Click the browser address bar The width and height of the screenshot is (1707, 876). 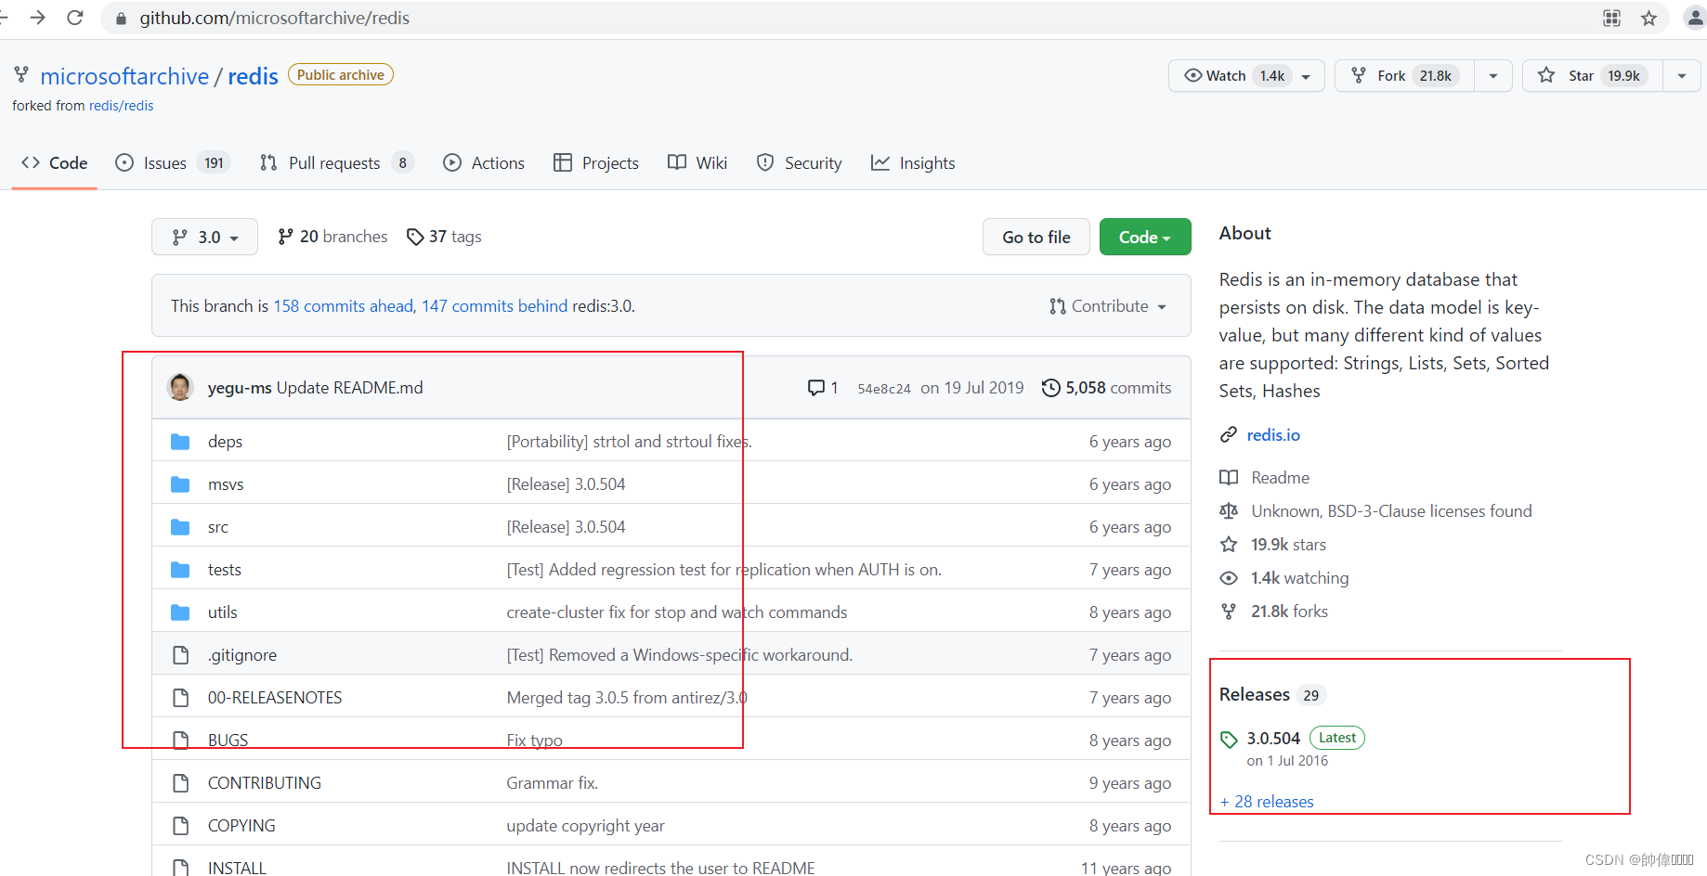(371, 18)
